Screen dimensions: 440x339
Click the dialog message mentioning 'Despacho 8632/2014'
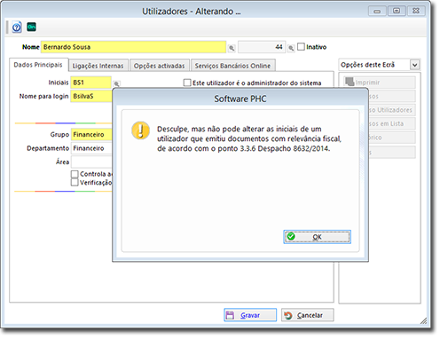[x=249, y=138]
